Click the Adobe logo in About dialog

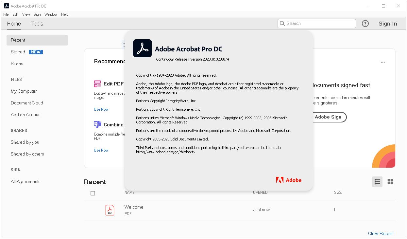(289, 180)
